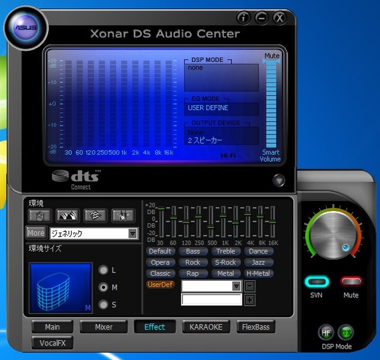Collapse panel with the down-arrow round button
Viewport: 380px width, 360px height.
point(279,180)
